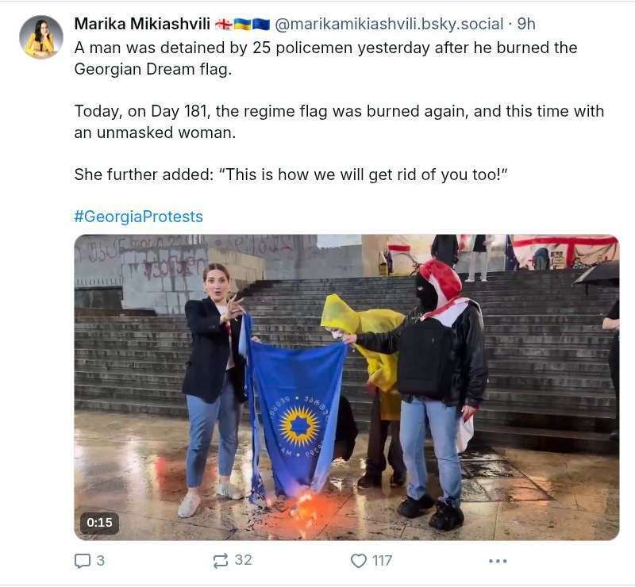Open the three-dot more options menu
This screenshot has width=635, height=587.
click(x=498, y=561)
